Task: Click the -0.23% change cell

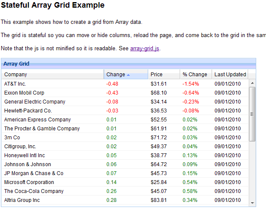Action: coord(191,102)
